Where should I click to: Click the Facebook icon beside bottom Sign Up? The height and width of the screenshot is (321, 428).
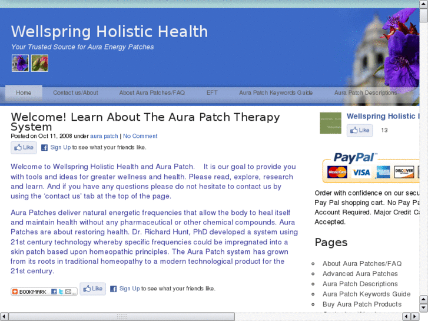pyautogui.click(x=113, y=289)
